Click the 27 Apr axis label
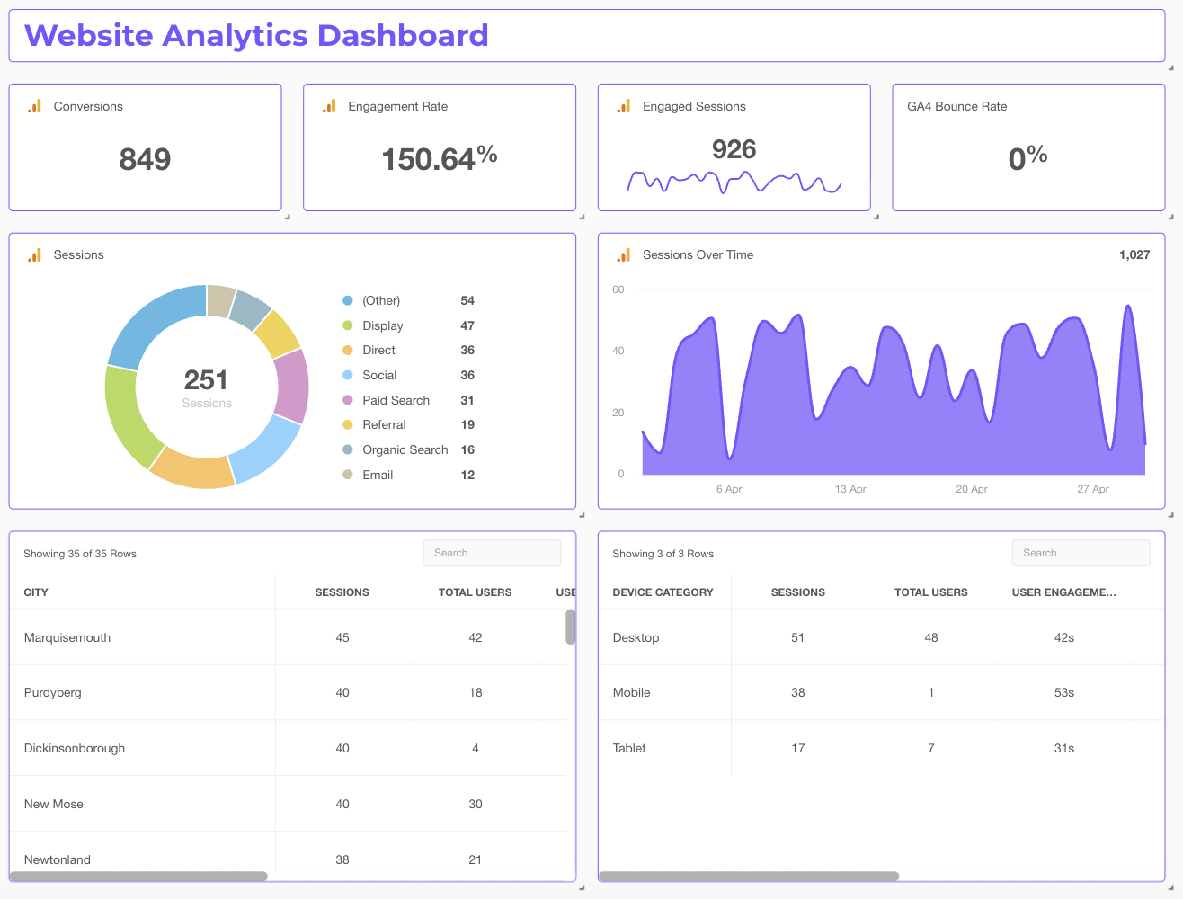Image resolution: width=1183 pixels, height=899 pixels. coord(1093,489)
